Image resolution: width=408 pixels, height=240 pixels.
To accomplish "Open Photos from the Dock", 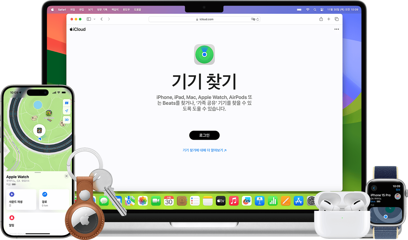I will 143,201.
